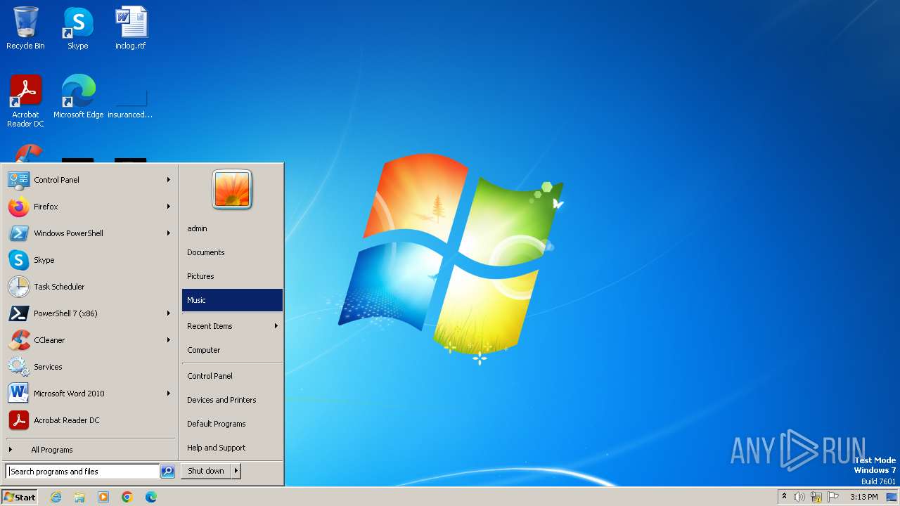Screen dimensions: 900x506
Task: Open File Explorer from the taskbar
Action: 79,497
